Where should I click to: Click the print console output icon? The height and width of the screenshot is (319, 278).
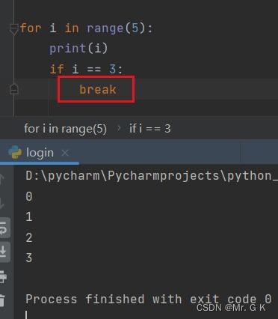(x=3, y=276)
